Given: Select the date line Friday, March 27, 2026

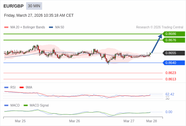Looking at the screenshot, I should pos(39,15).
